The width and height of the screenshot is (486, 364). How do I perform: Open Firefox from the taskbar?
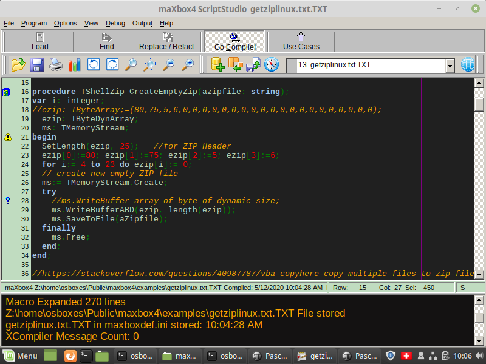70,356
